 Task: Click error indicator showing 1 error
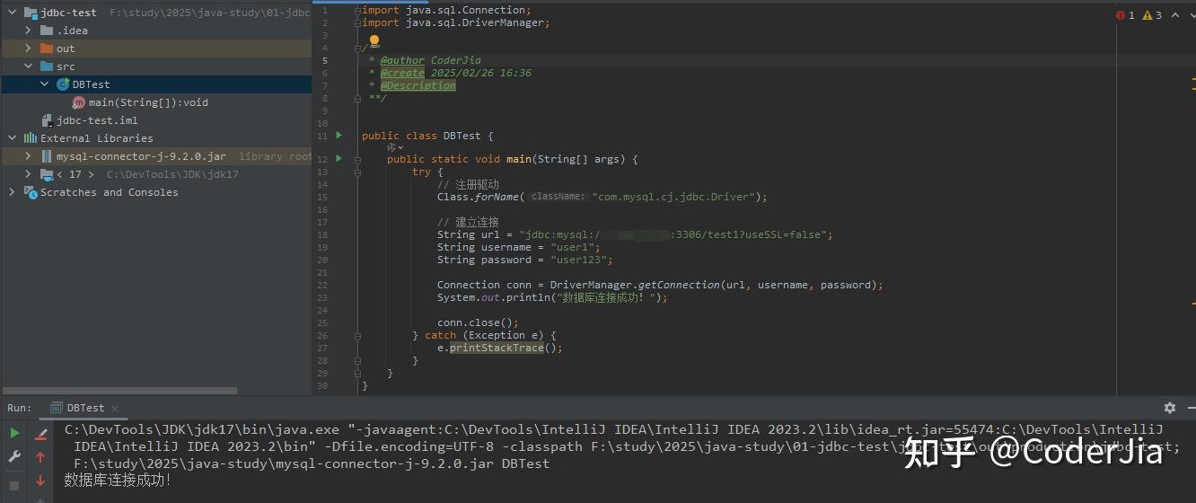pos(1125,15)
